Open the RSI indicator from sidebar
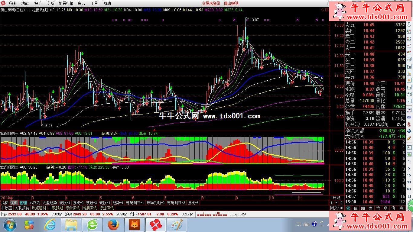 [x=409, y=117]
